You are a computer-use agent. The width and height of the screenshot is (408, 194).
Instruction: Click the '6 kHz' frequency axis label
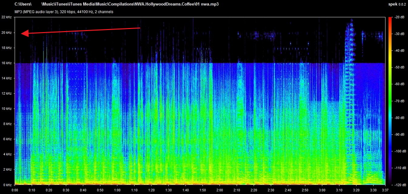(x=7, y=139)
